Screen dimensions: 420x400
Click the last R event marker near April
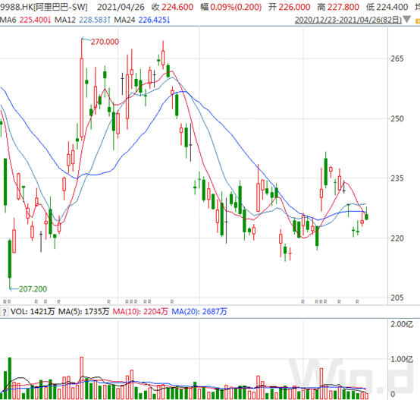[357, 302]
